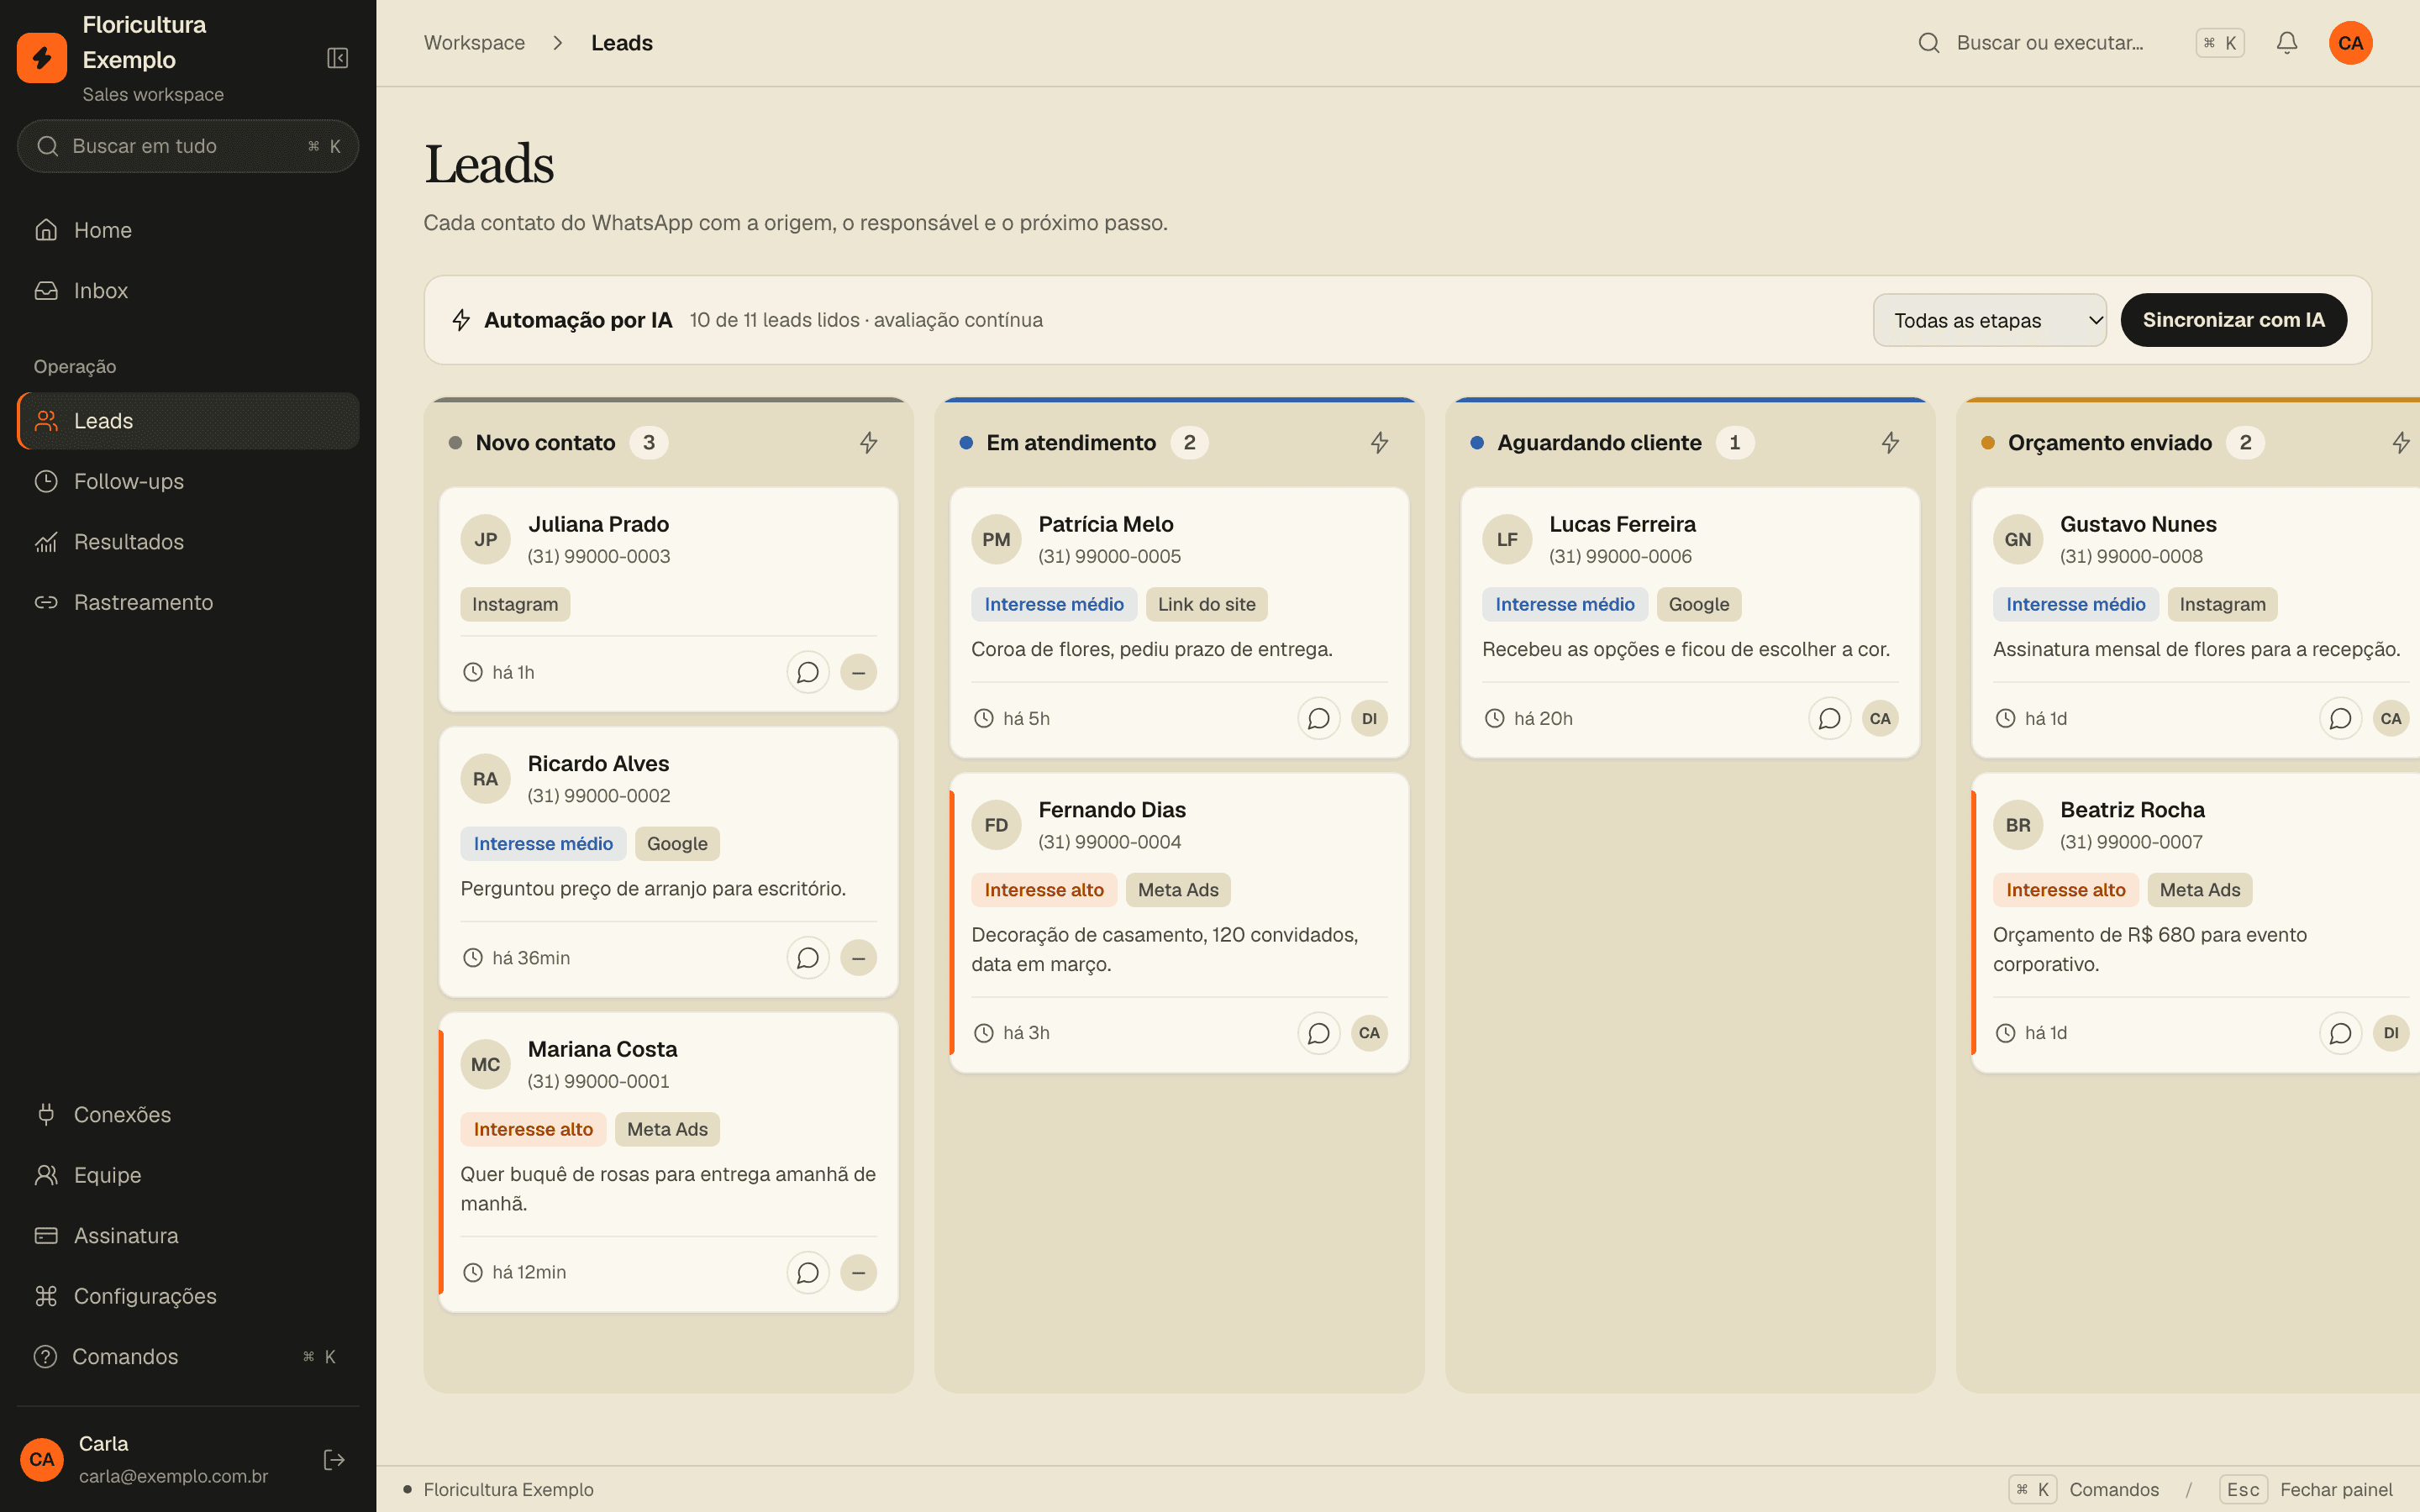
Task: Open Beatriz Rocha lead name
Action: tap(2132, 810)
